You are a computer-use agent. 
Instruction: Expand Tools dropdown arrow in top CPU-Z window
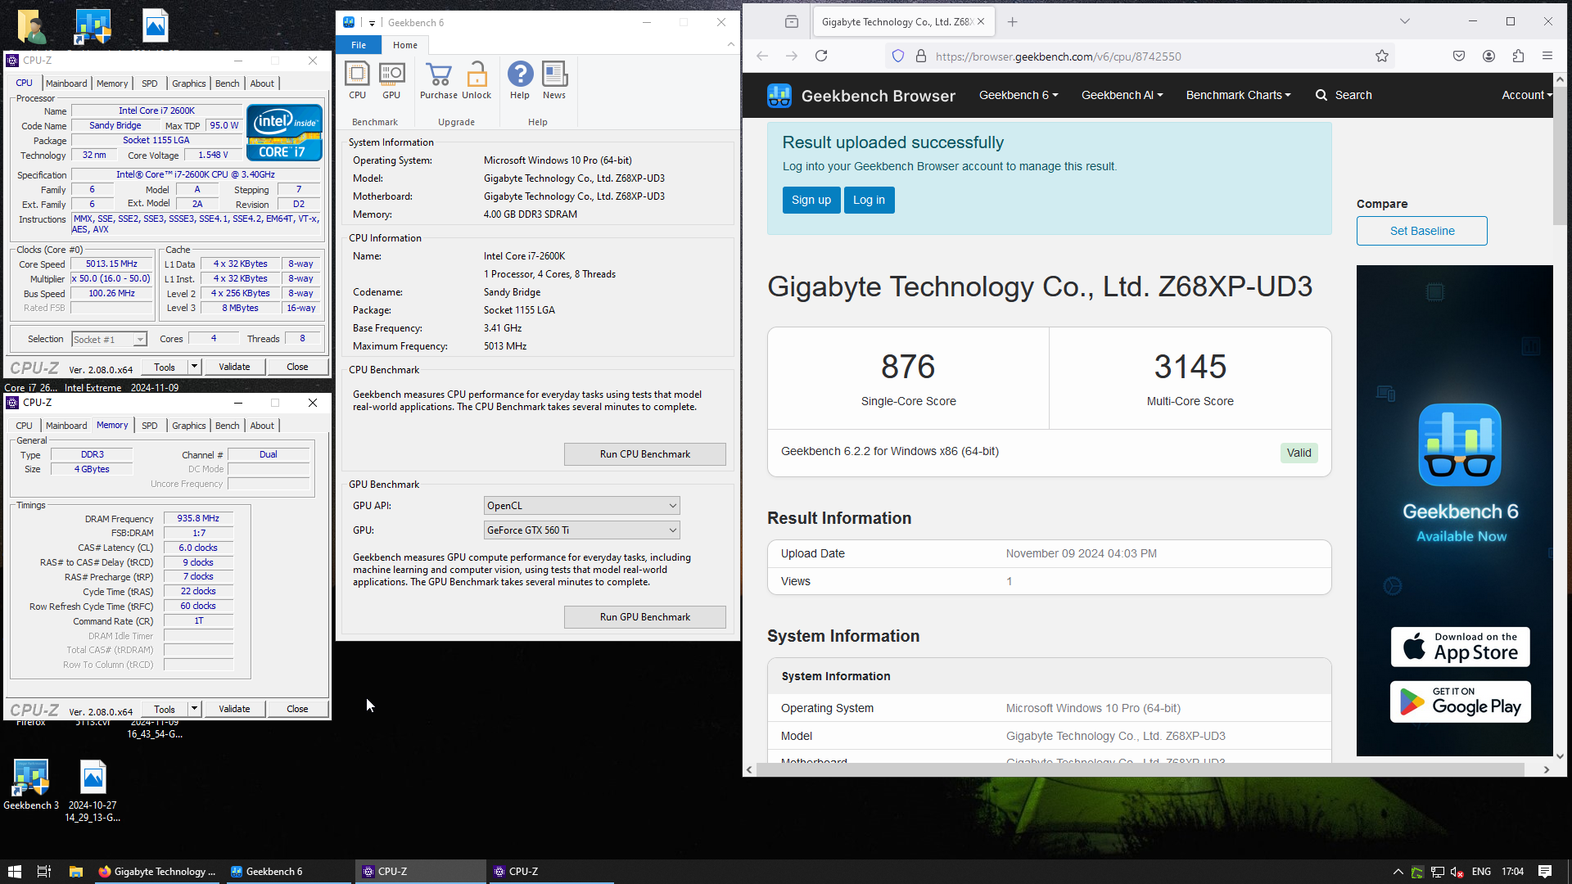click(194, 367)
